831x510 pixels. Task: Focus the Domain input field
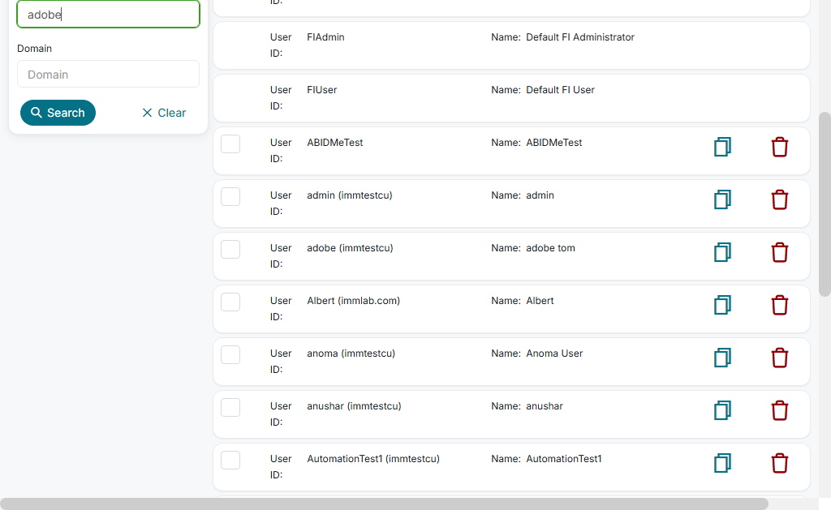click(108, 74)
